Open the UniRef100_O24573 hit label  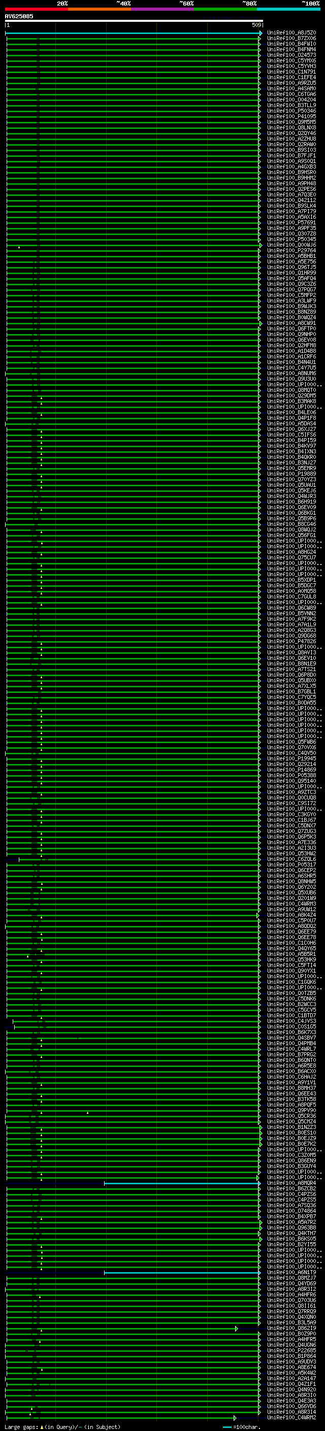tap(291, 55)
